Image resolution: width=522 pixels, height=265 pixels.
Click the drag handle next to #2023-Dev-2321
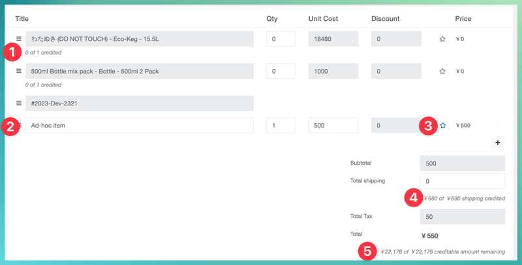click(x=19, y=104)
